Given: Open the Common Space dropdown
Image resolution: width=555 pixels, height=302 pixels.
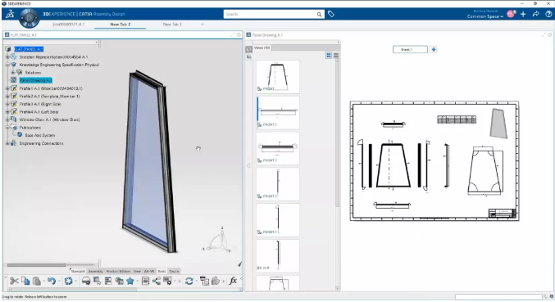Looking at the screenshot, I should [485, 16].
